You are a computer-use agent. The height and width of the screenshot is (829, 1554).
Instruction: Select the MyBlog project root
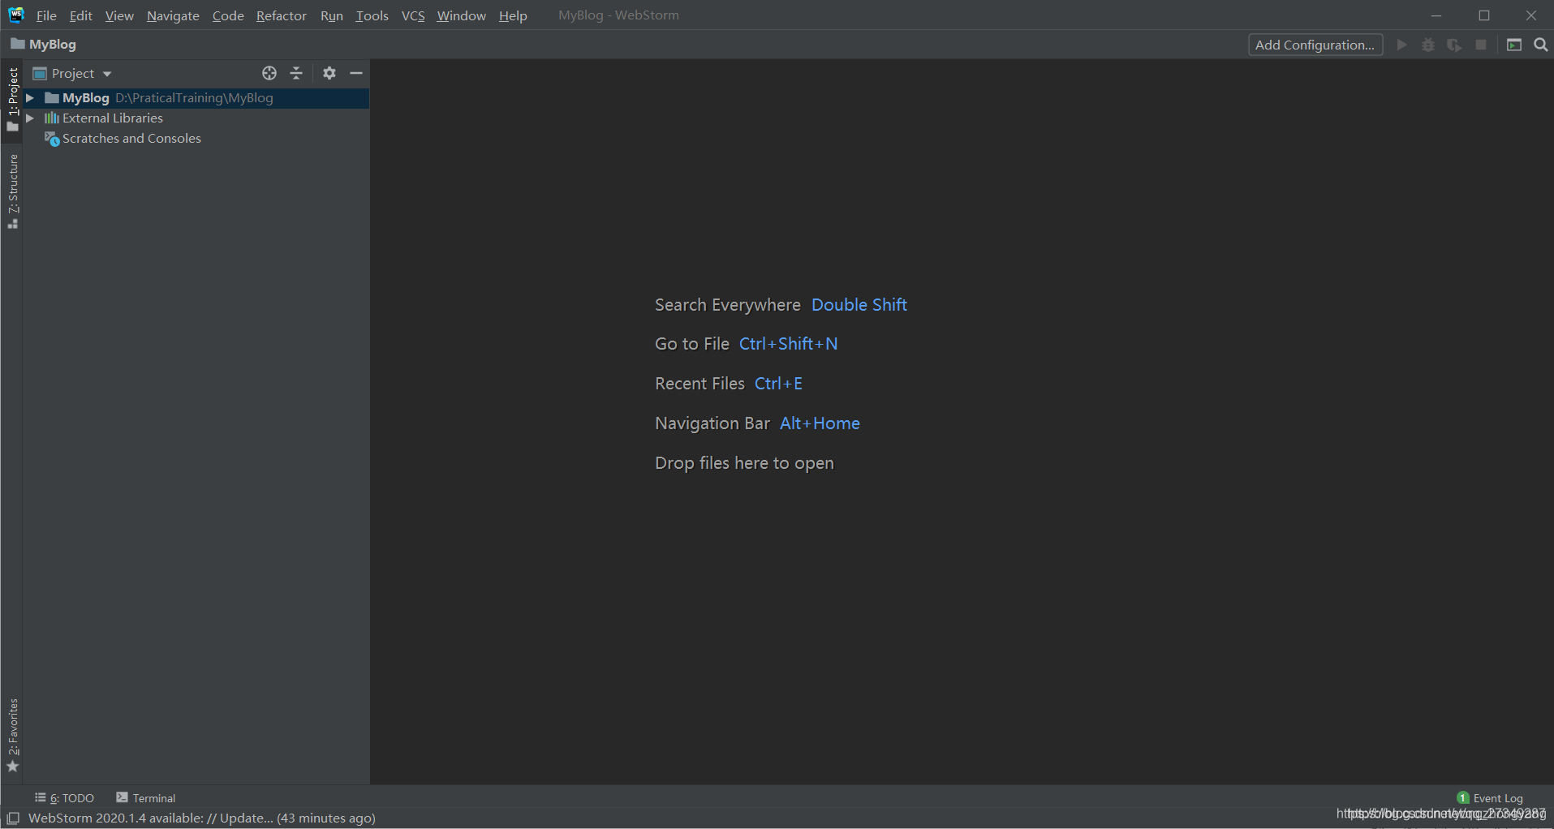196,97
